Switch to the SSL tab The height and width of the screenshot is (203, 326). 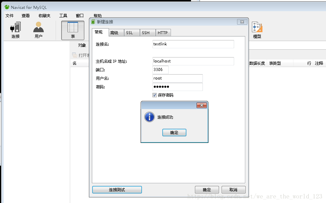pos(132,33)
